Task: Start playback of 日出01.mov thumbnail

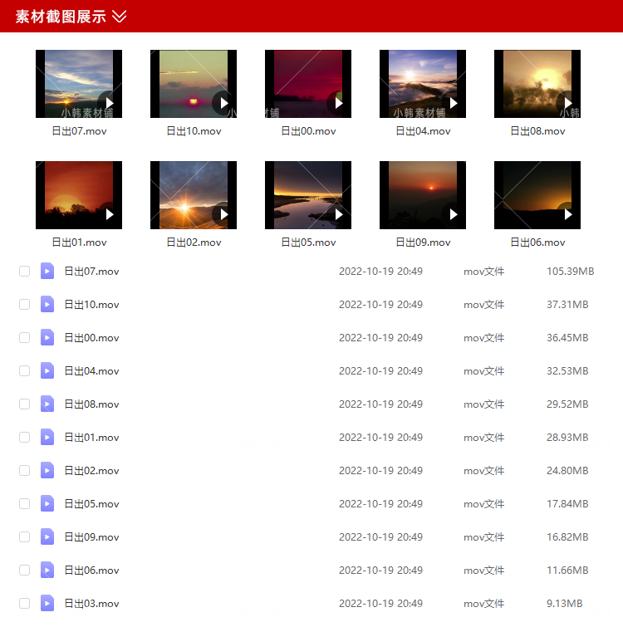Action: pyautogui.click(x=109, y=215)
